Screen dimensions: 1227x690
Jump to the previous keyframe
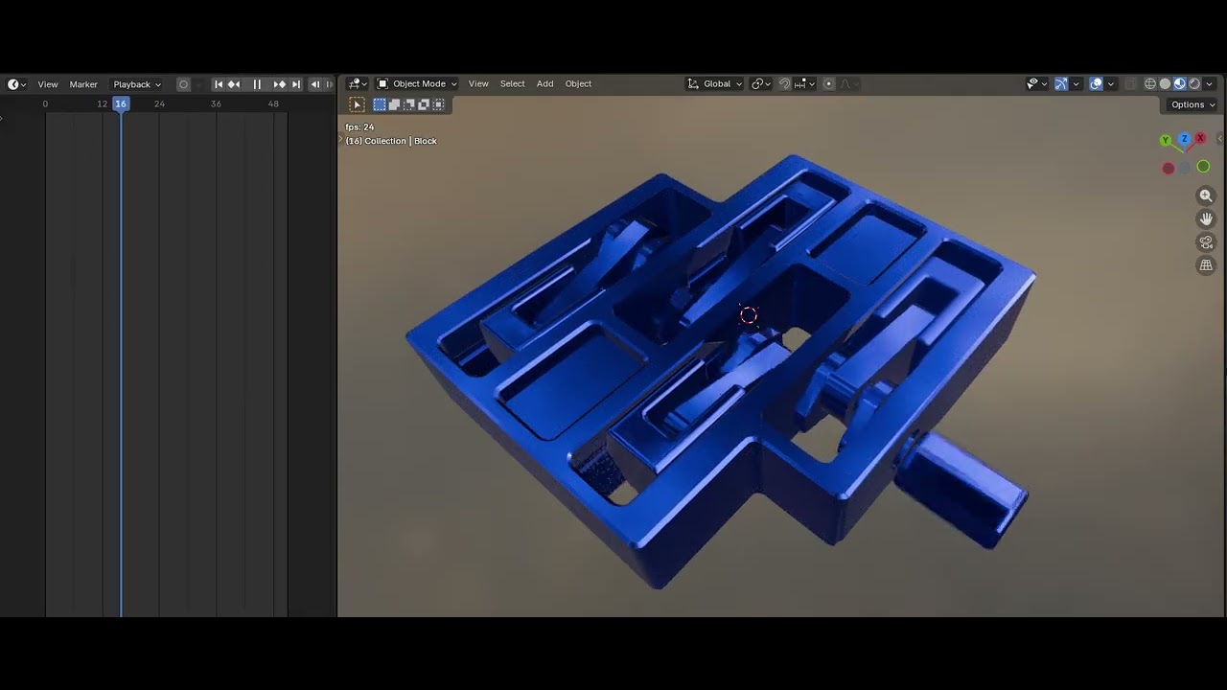pos(234,84)
